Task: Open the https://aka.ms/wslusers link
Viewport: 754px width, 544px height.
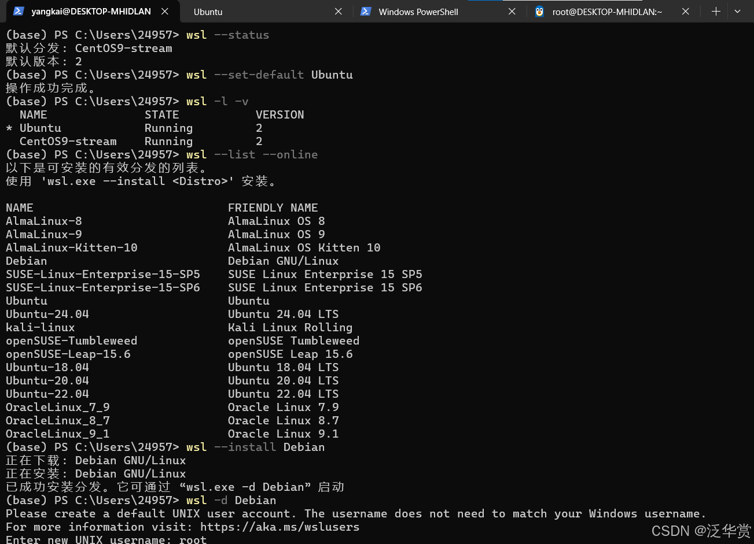Action: [279, 527]
